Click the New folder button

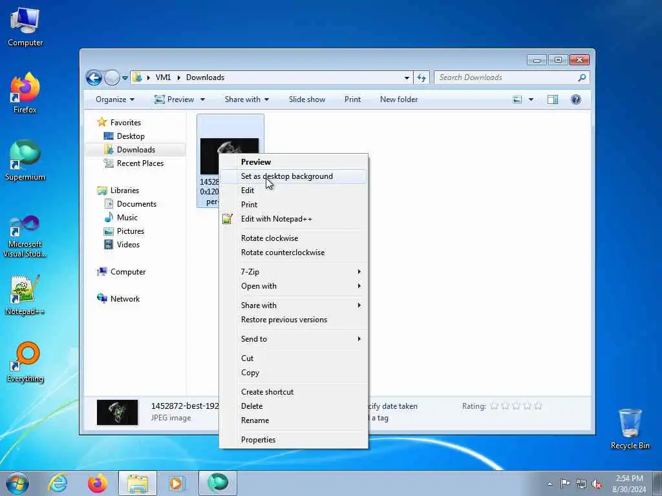399,99
